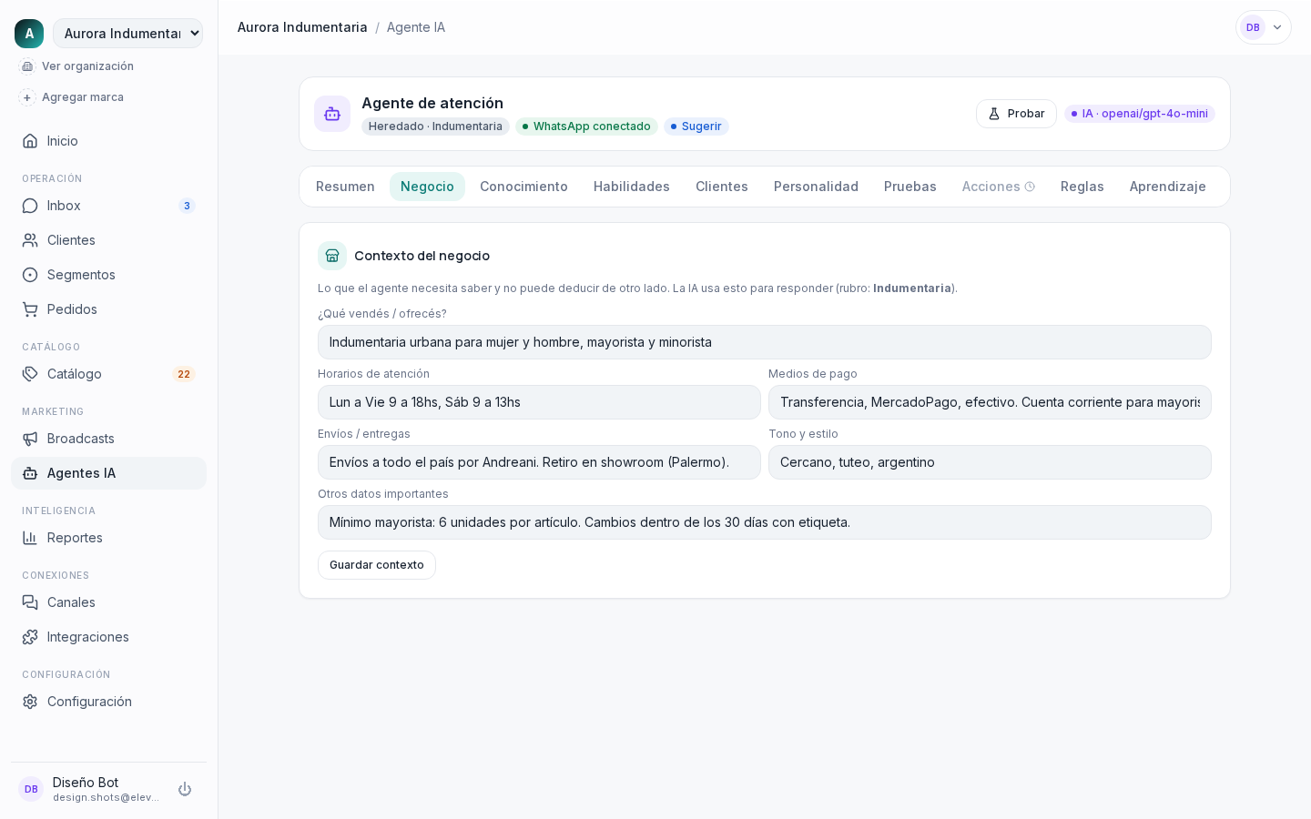Click the Agente IA breadcrumb text
The image size is (1311, 819).
pos(416,27)
